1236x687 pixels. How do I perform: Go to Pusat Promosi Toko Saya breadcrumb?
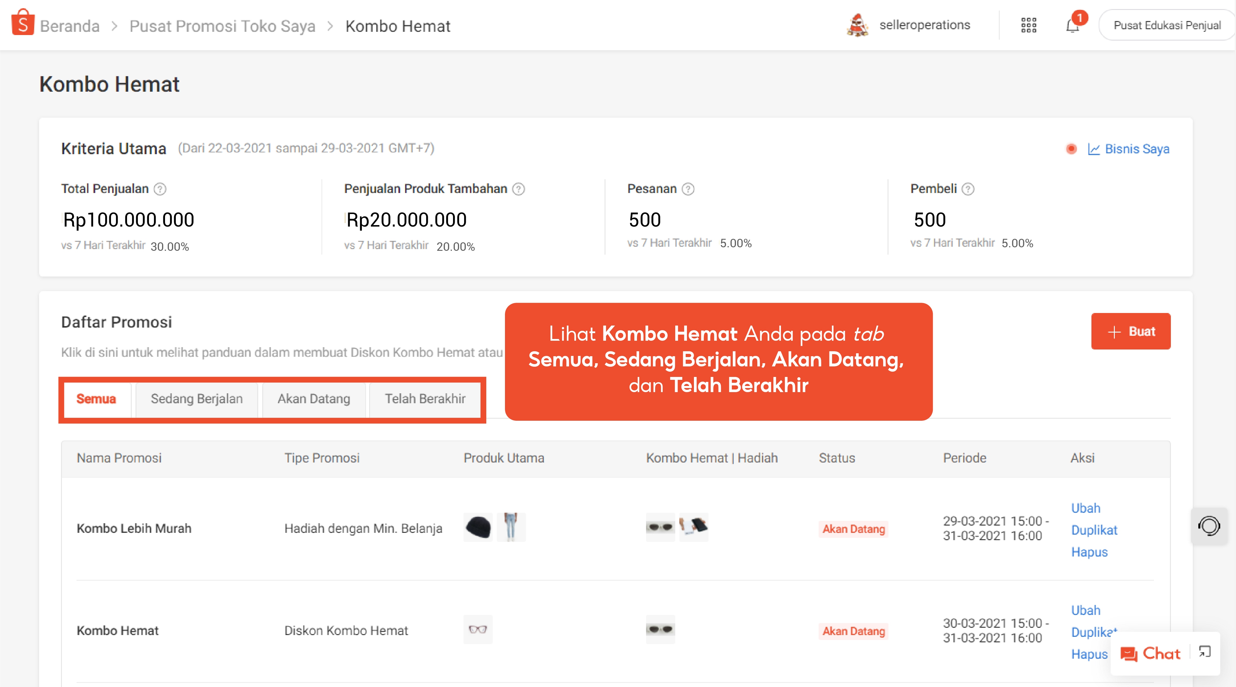tap(222, 26)
